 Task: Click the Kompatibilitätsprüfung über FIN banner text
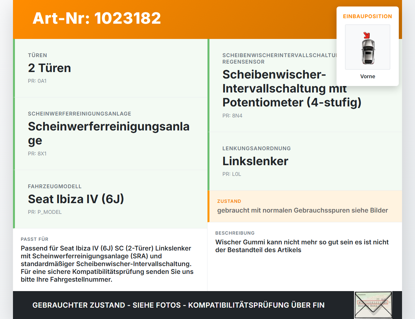(178, 305)
